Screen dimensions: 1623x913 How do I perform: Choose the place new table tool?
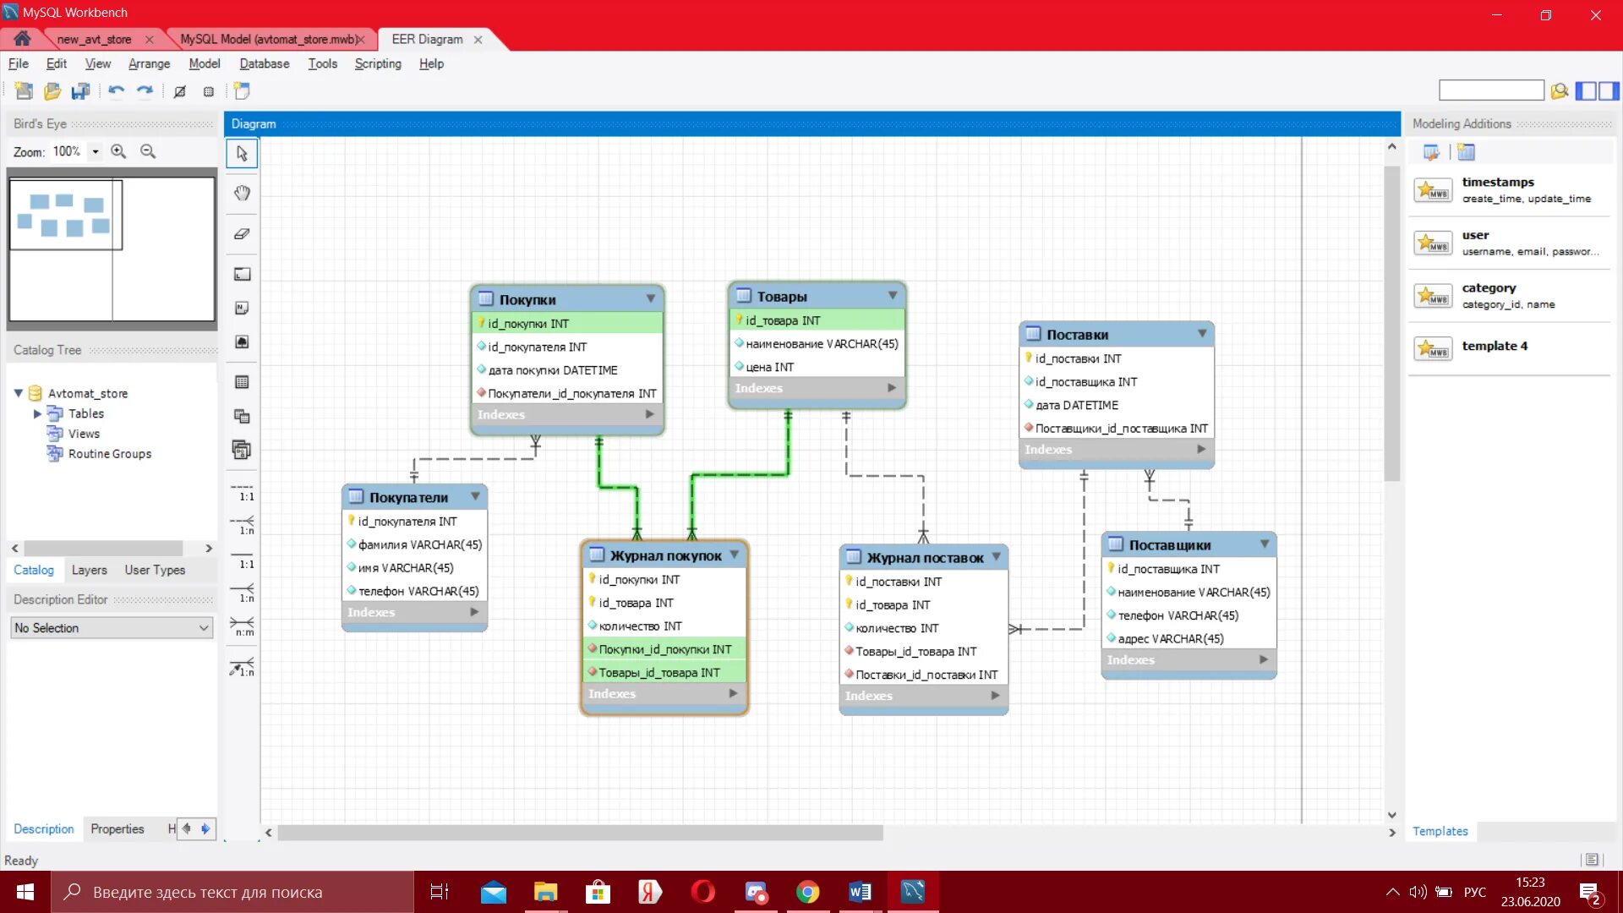tap(242, 382)
